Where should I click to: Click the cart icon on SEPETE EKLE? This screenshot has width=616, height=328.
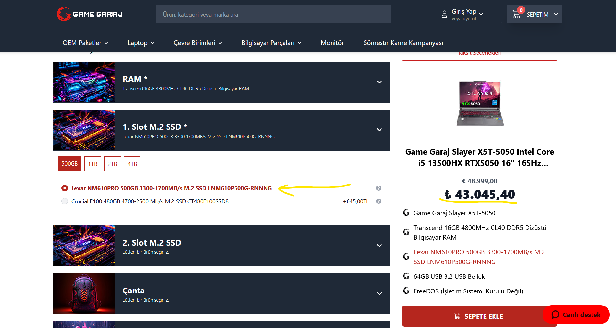457,316
